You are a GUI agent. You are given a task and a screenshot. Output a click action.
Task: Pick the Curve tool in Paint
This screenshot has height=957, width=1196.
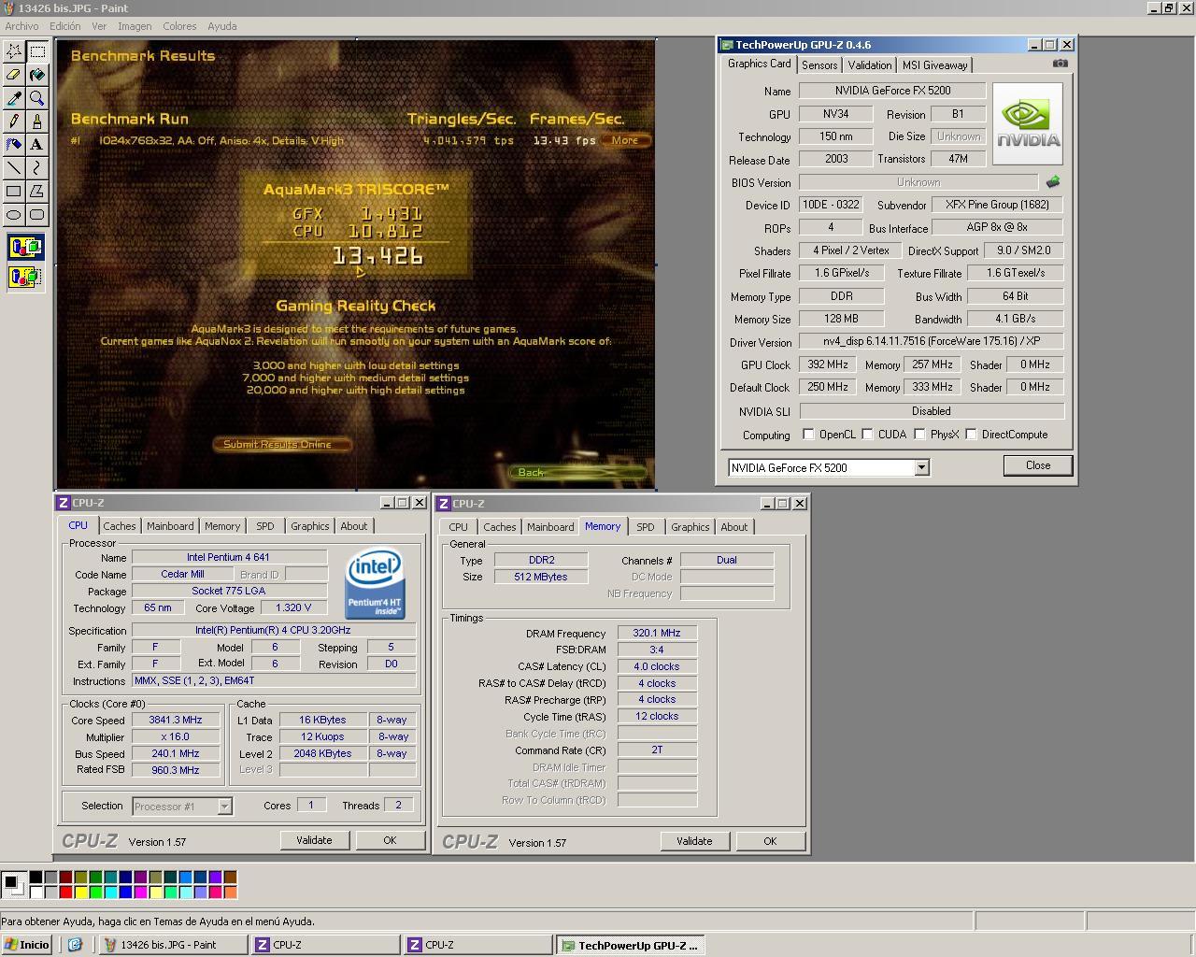(x=37, y=168)
